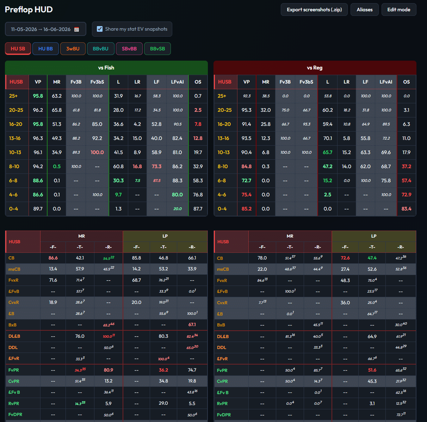The width and height of the screenshot is (427, 422).
Task: Switch to the BBvSB tab
Action: click(157, 49)
